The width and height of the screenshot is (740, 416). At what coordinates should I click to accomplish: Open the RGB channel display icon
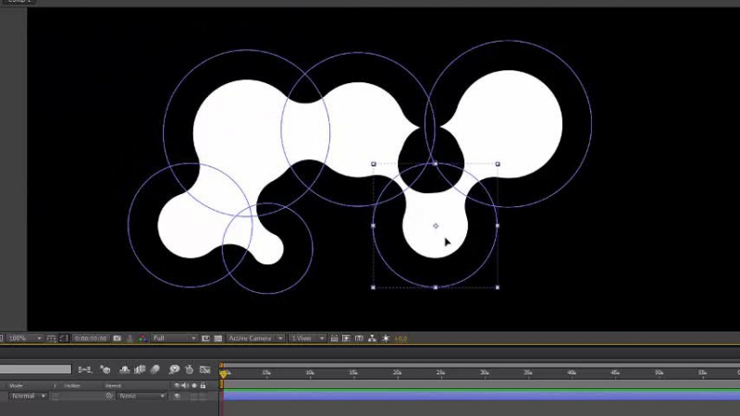coord(142,338)
